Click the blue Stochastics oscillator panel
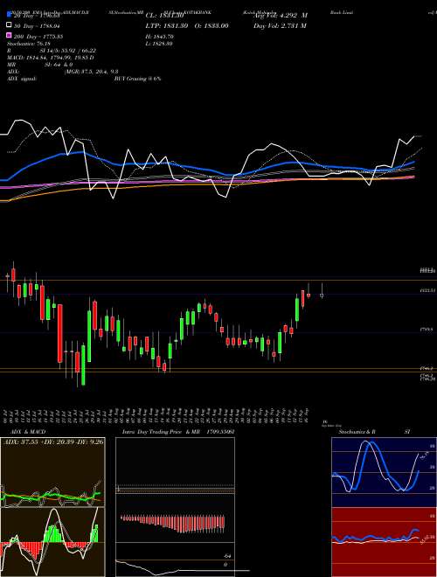Image resolution: width=437 pixels, height=577 pixels. click(384, 472)
